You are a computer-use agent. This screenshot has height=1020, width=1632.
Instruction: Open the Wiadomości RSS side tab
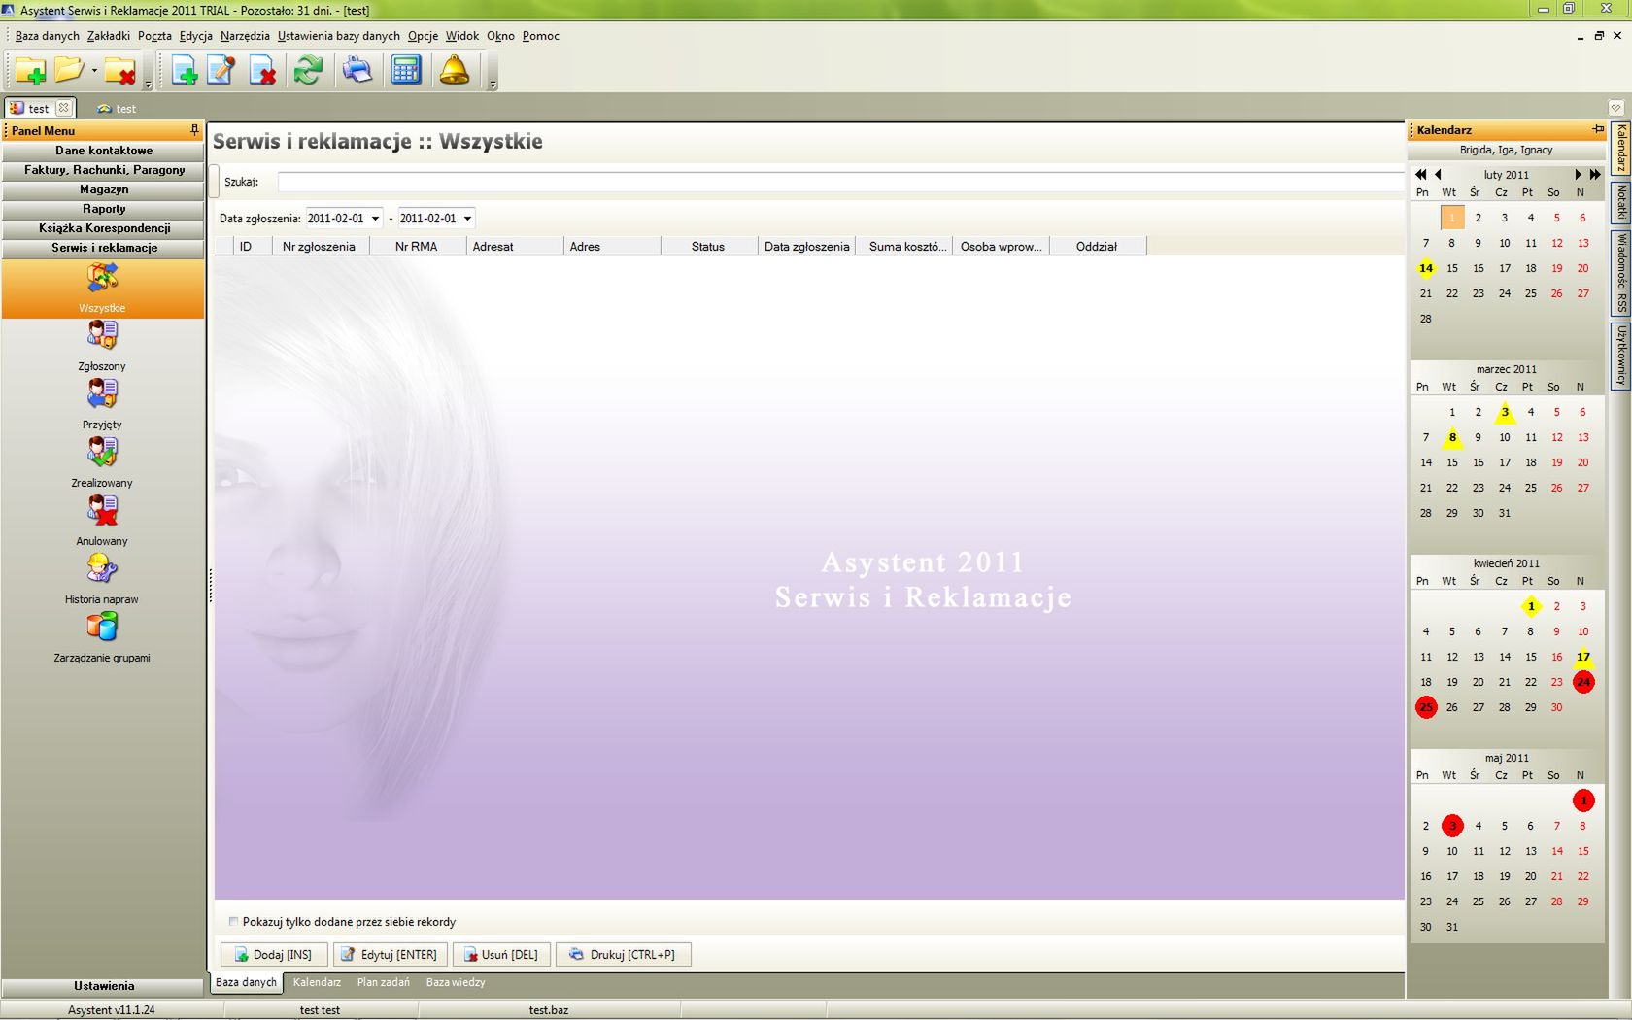(1620, 272)
